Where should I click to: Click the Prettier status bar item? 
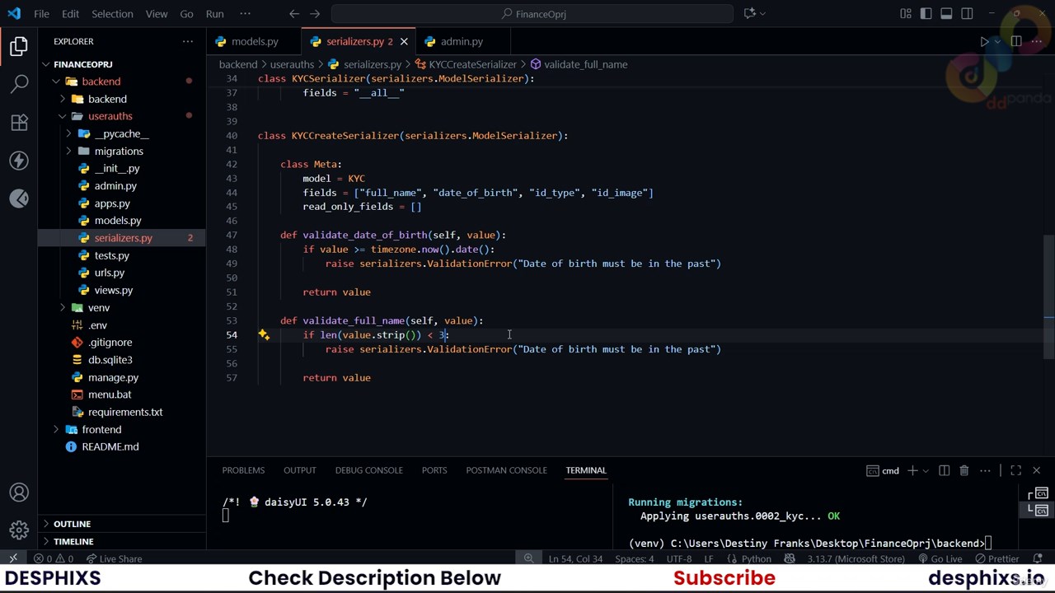pyautogui.click(x=996, y=558)
